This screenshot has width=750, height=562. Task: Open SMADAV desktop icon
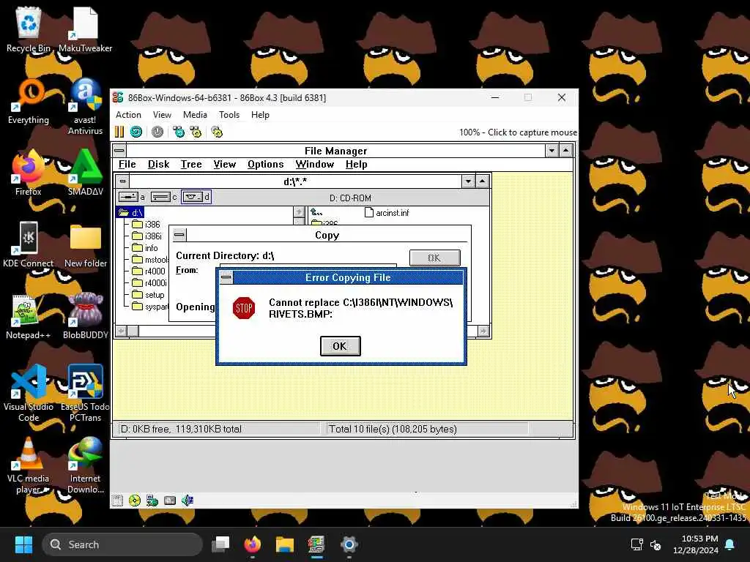pos(85,173)
